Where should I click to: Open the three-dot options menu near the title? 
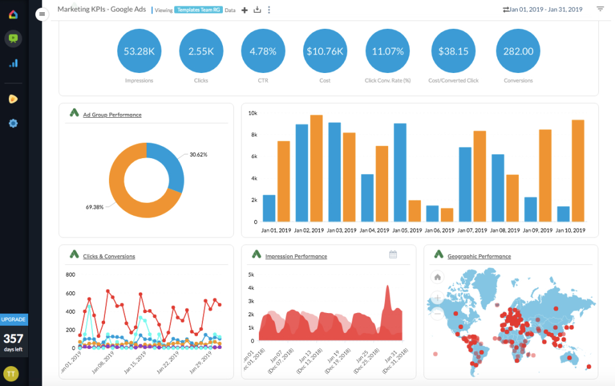(269, 10)
